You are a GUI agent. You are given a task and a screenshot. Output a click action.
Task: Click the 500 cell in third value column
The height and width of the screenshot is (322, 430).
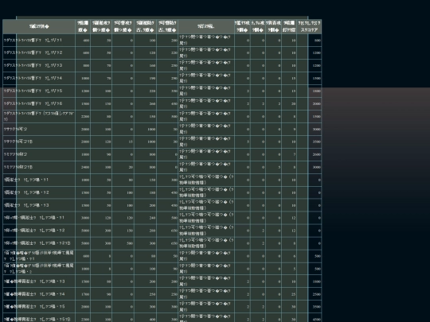click(123, 243)
